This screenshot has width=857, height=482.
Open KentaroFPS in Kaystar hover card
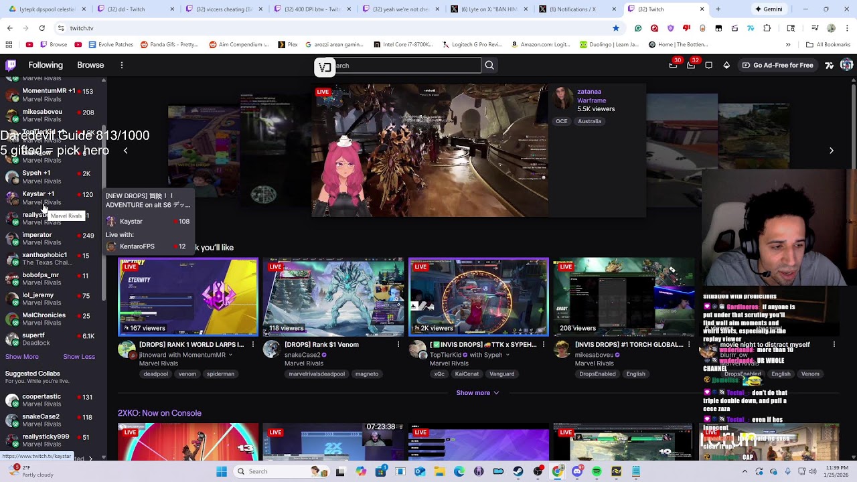tap(147, 246)
